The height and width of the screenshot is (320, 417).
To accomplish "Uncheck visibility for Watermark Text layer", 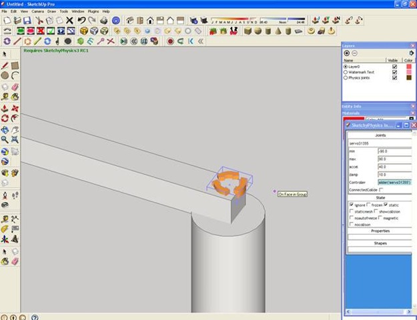I will pyautogui.click(x=394, y=72).
